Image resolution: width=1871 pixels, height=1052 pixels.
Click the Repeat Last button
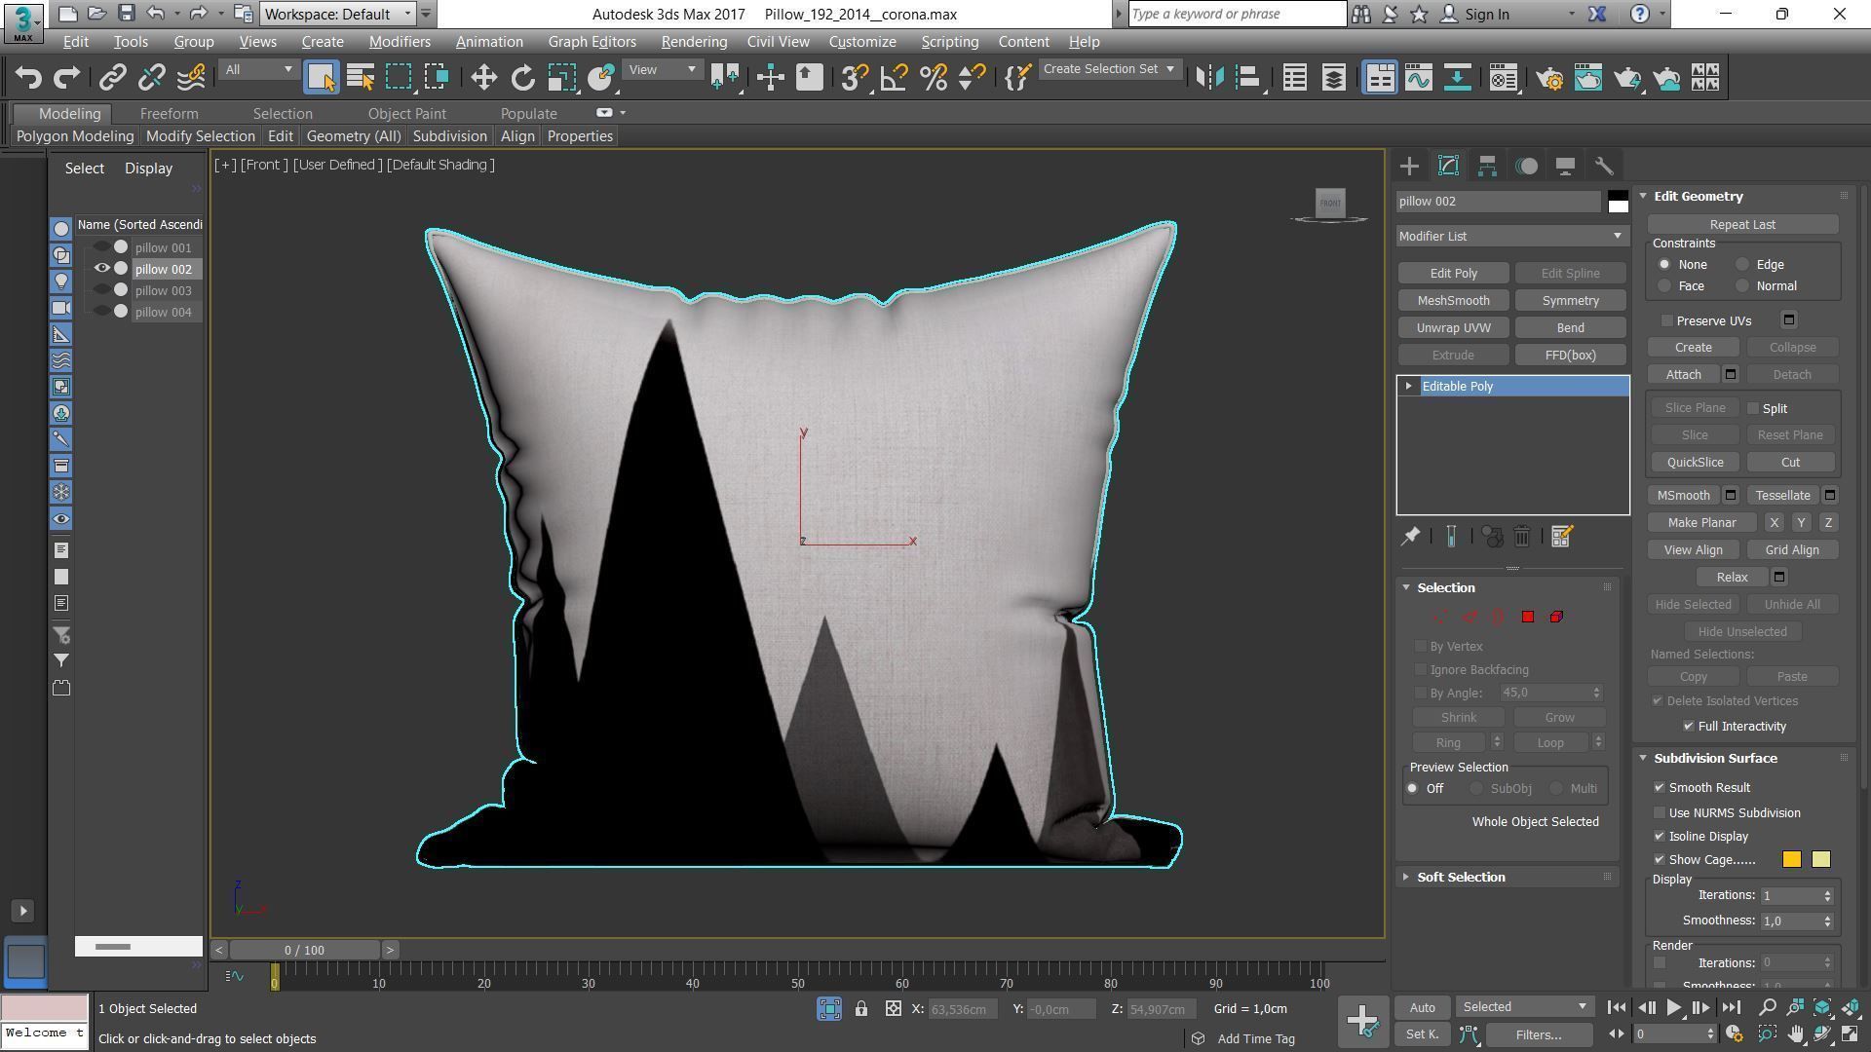(1742, 225)
